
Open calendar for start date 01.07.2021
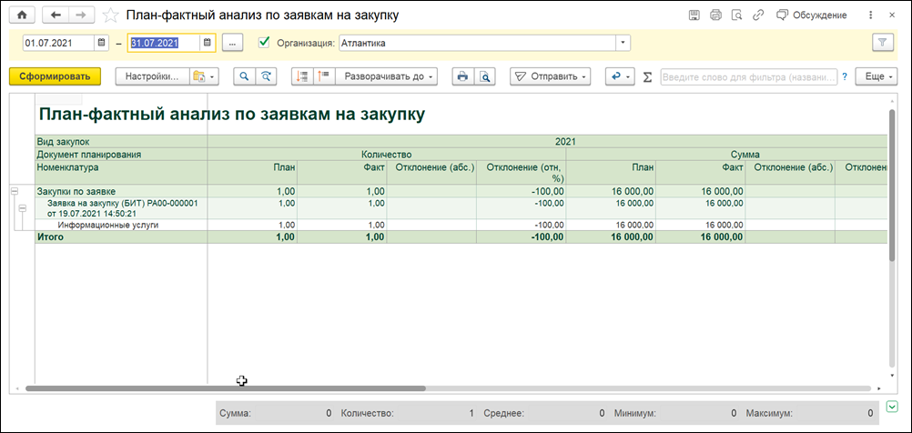click(102, 43)
